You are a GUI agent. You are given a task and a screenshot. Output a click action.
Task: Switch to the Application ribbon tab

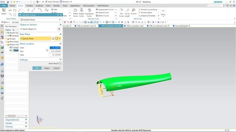75,5
